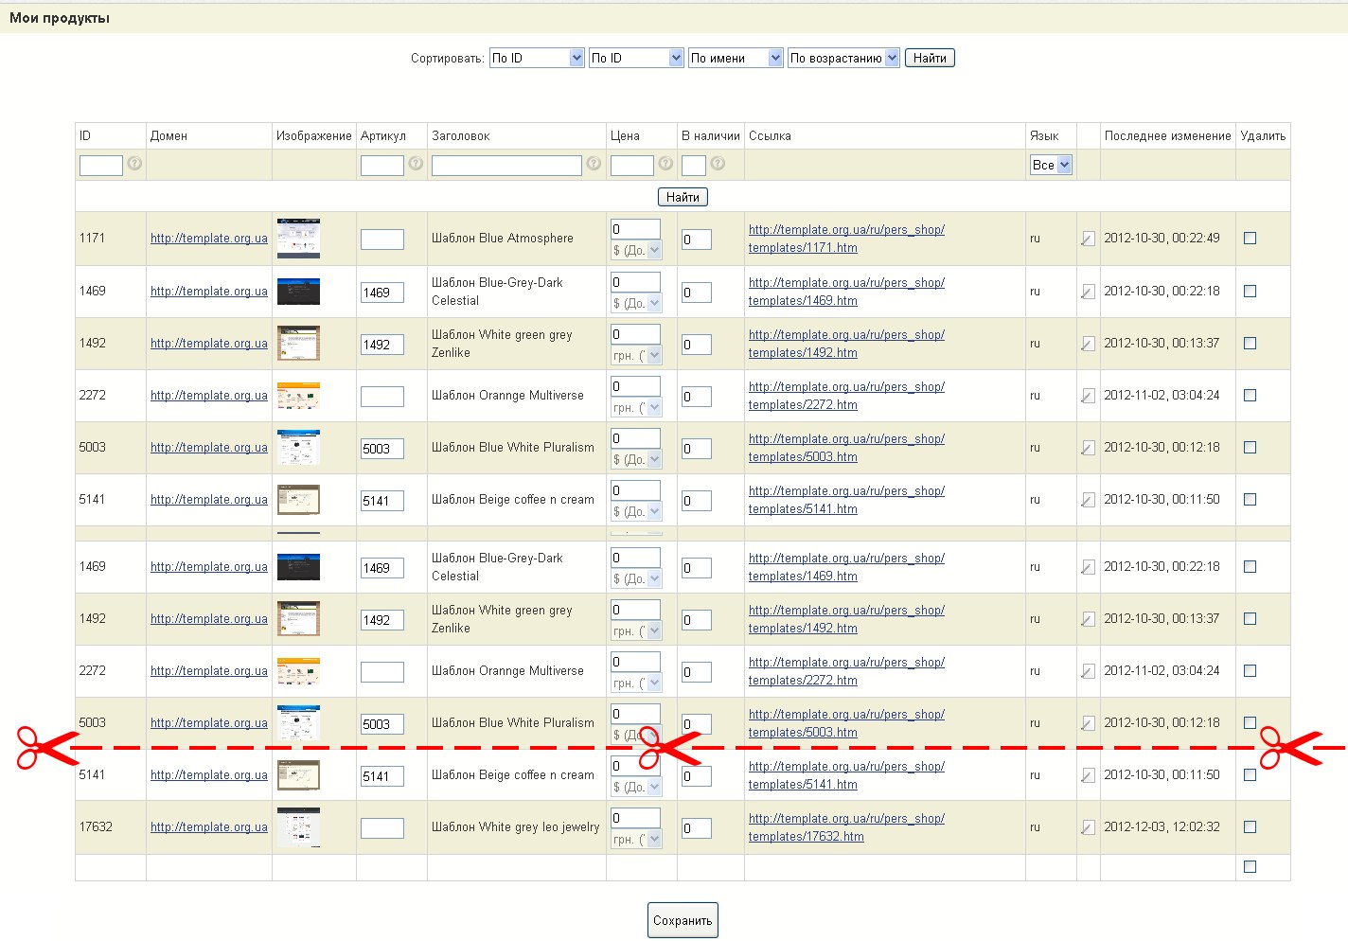The width and height of the screenshot is (1348, 941).
Task: Click the help icon beside the Цена filter
Action: tap(665, 164)
